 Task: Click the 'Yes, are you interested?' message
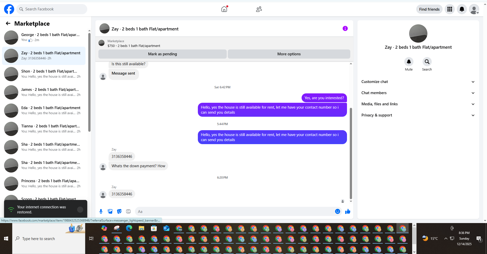click(x=324, y=98)
